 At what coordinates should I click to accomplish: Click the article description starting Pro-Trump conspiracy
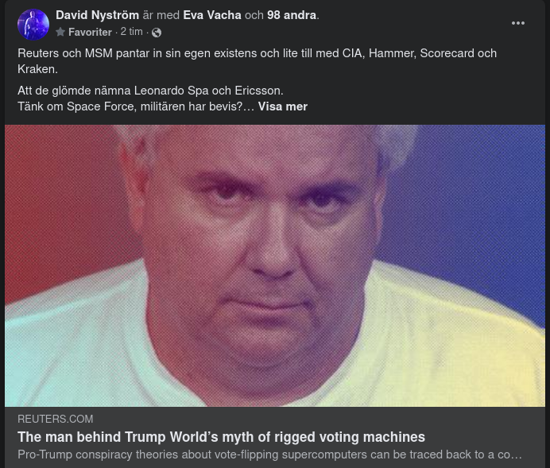[269, 454]
